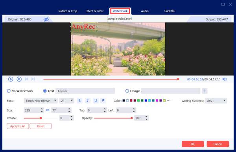
Task: Increase the width size value 235
Action: [42, 109]
